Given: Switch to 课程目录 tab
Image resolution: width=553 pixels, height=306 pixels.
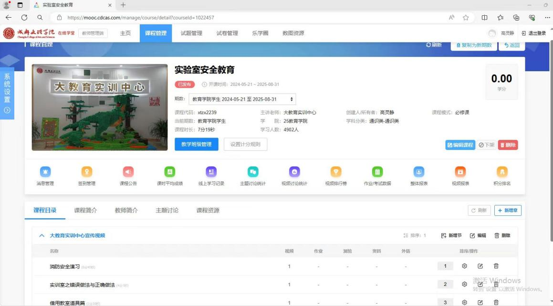Looking at the screenshot, I should point(45,211).
